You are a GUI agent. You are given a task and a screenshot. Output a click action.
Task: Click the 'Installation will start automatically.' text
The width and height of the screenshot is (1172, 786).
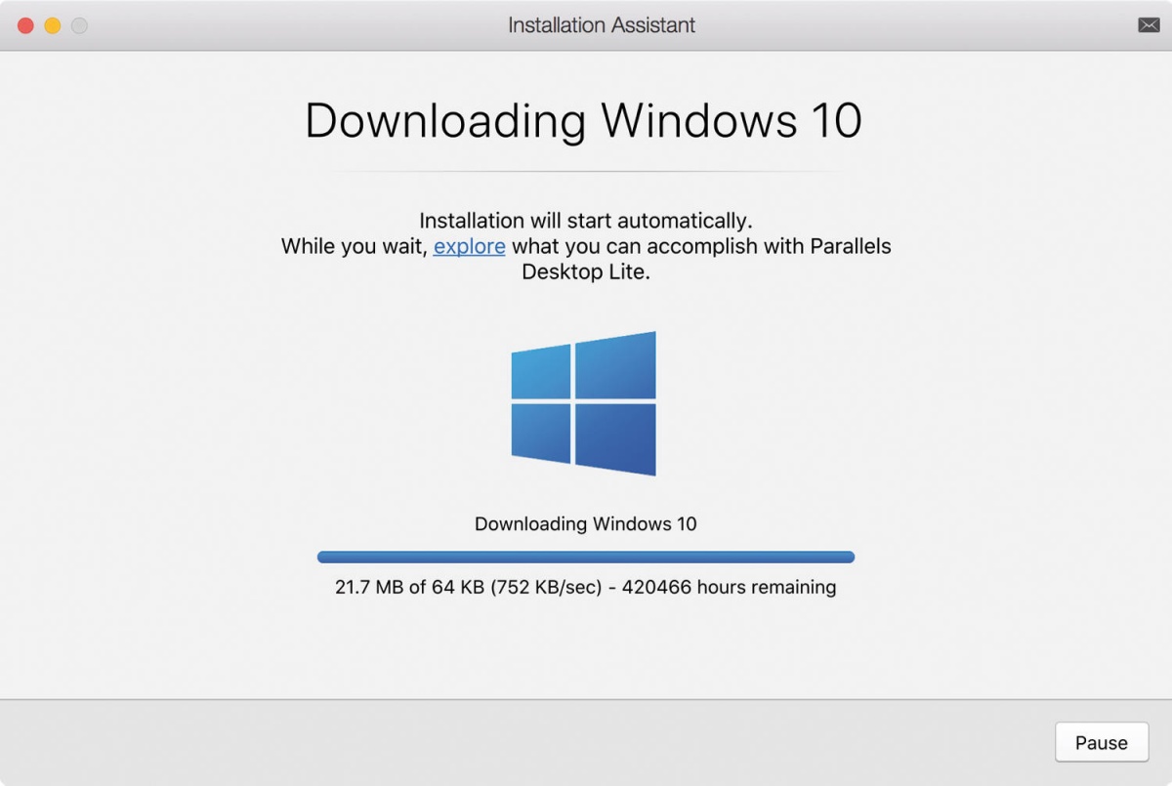click(x=586, y=221)
